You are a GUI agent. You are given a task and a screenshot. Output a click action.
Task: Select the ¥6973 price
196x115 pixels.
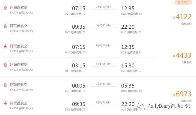point(182,94)
